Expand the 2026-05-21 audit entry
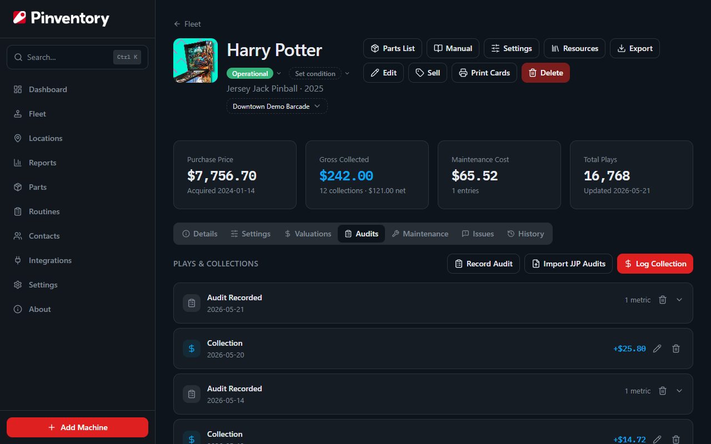 679,300
